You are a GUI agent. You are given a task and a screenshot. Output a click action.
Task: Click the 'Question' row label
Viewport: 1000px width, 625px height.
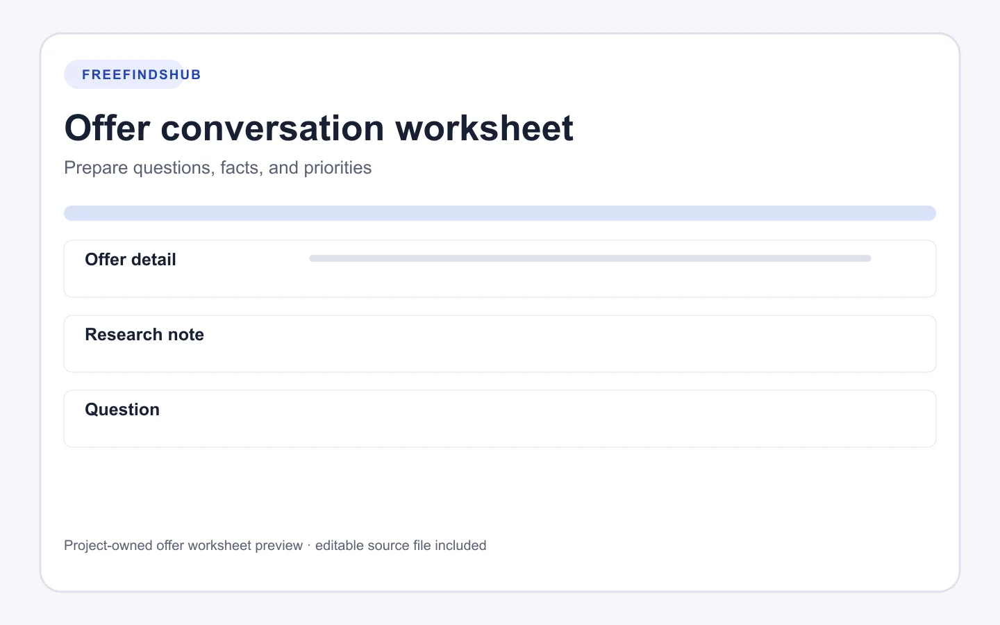pyautogui.click(x=122, y=410)
